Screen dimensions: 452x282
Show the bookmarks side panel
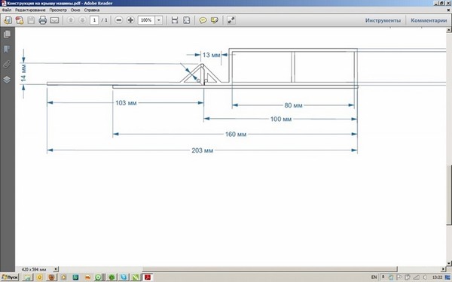pos(7,49)
